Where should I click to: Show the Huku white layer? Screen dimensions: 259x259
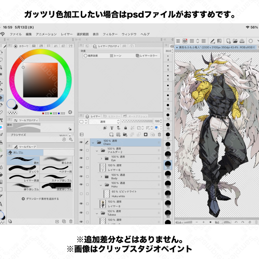pyautogui.click(x=81, y=194)
